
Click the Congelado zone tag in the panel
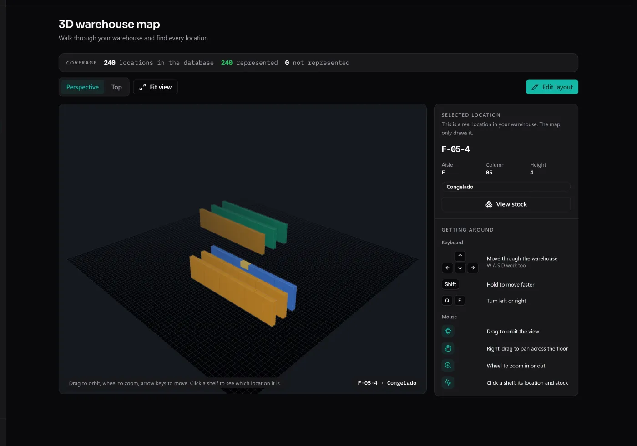506,187
